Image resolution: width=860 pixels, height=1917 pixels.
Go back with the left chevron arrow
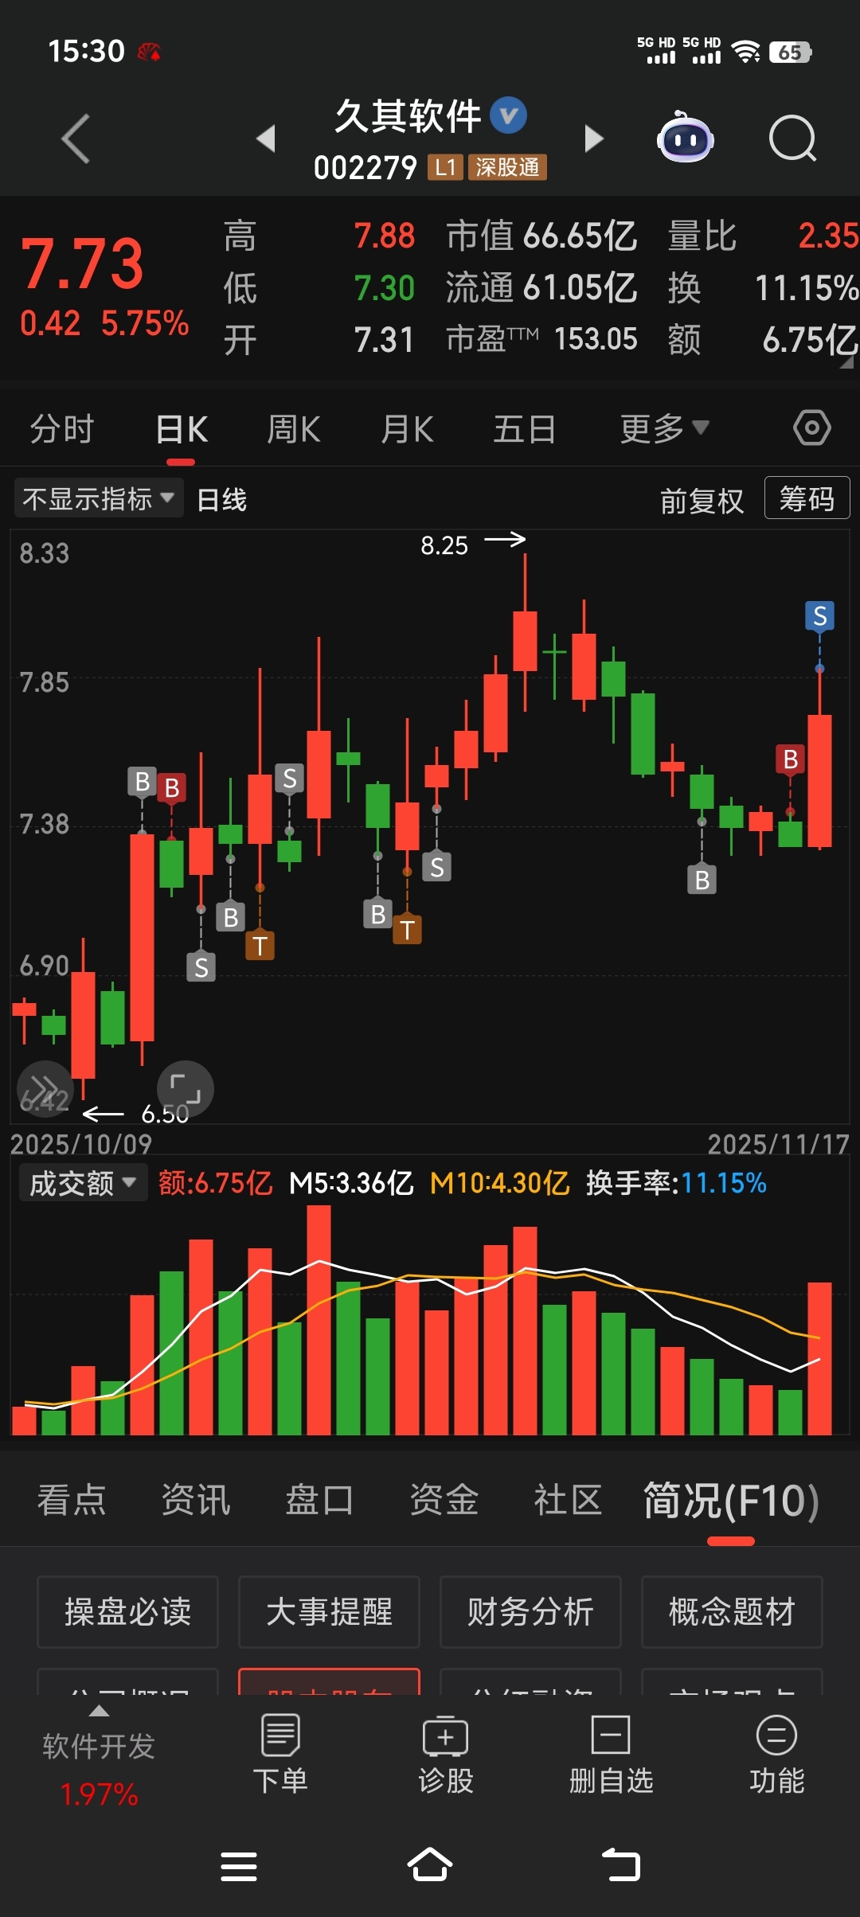[x=76, y=139]
